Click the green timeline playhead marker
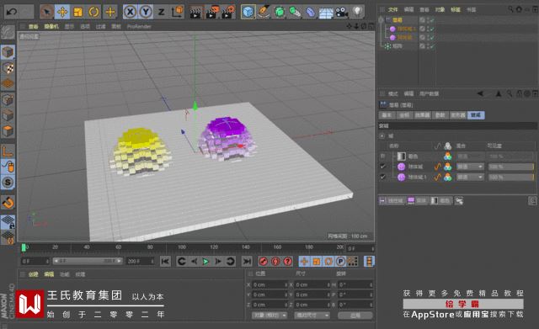The image size is (539, 329). click(24, 247)
